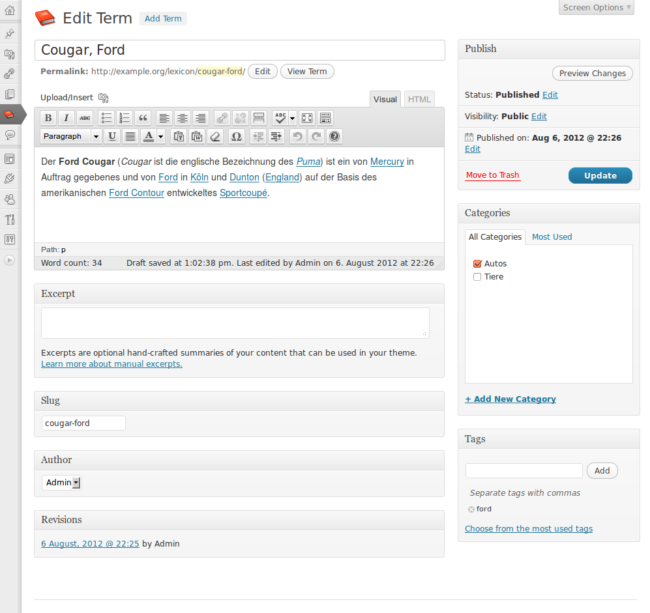Click Preview Changes
The image size is (650, 613).
pyautogui.click(x=593, y=74)
